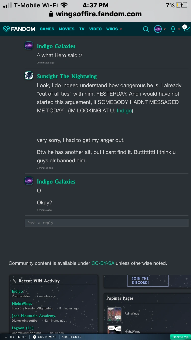Click the Customize gear icon
Image resolution: width=191 pixels, height=340 pixels.
[34, 337]
